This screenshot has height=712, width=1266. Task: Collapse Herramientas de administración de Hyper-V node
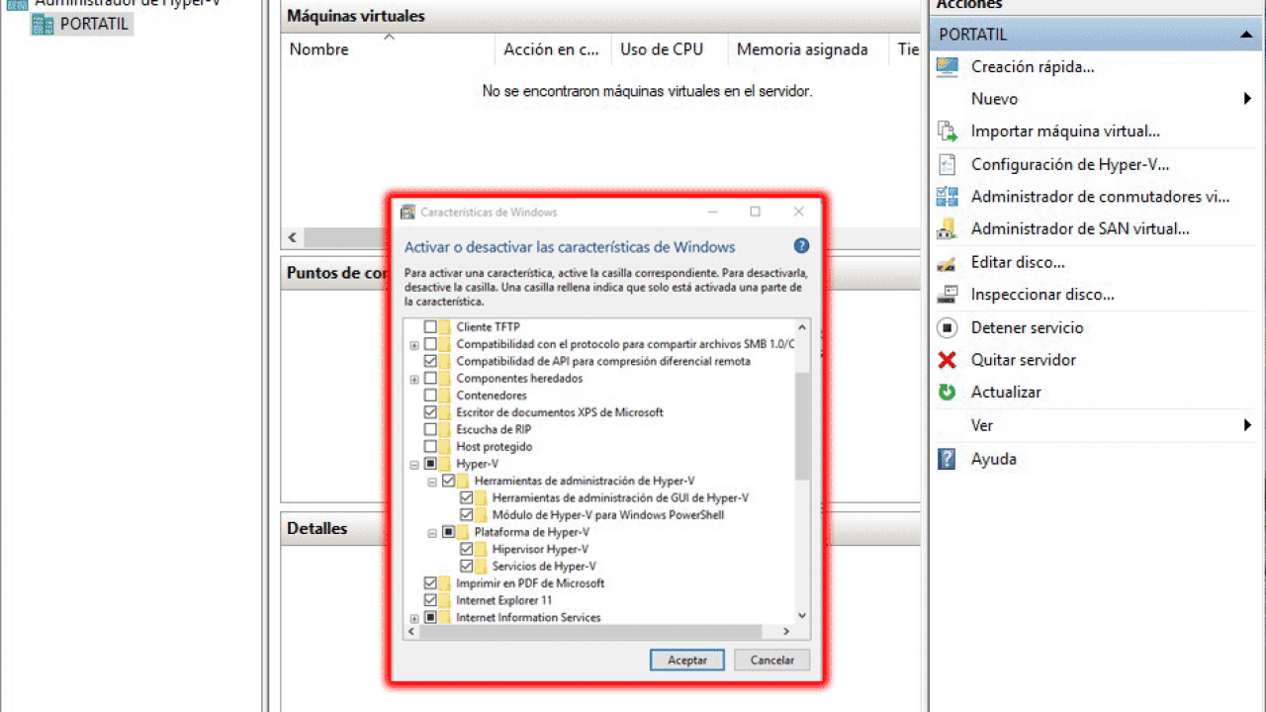click(432, 481)
